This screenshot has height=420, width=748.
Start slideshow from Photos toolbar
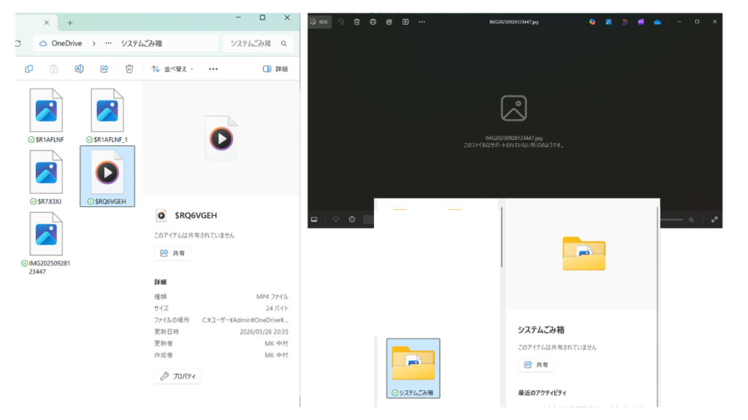[405, 22]
